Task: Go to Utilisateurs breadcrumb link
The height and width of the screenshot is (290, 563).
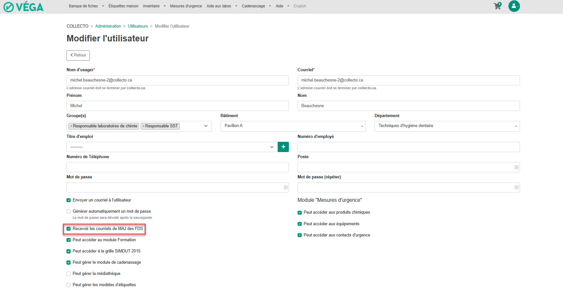Action: 138,26
